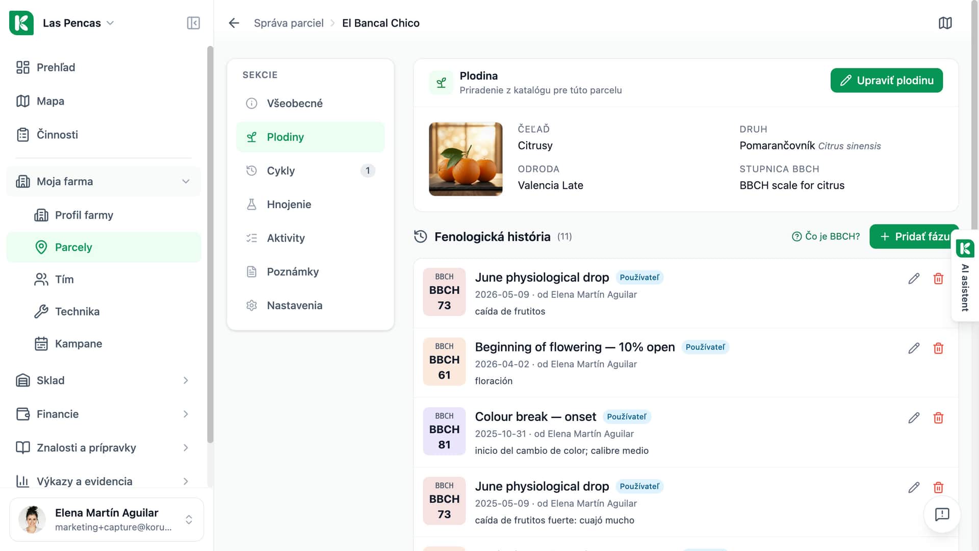Expand Znalosti a prípravky group
The image size is (979, 551).
(104, 448)
